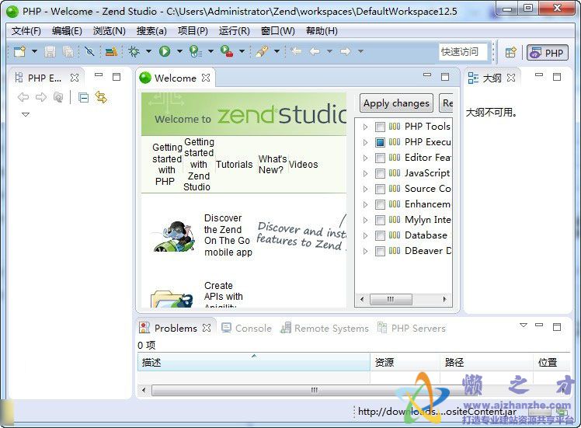Image resolution: width=581 pixels, height=428 pixels.
Task: Click the Forward navigation toolbar arrow
Action: 346,51
